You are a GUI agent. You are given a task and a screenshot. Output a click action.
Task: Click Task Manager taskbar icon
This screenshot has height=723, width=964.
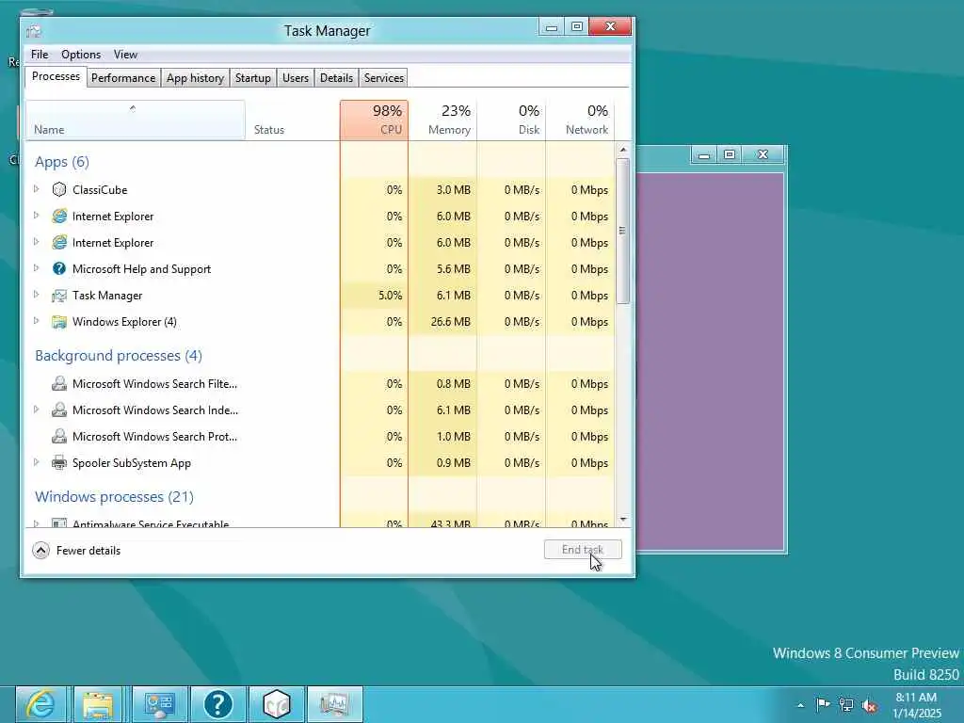pos(334,704)
